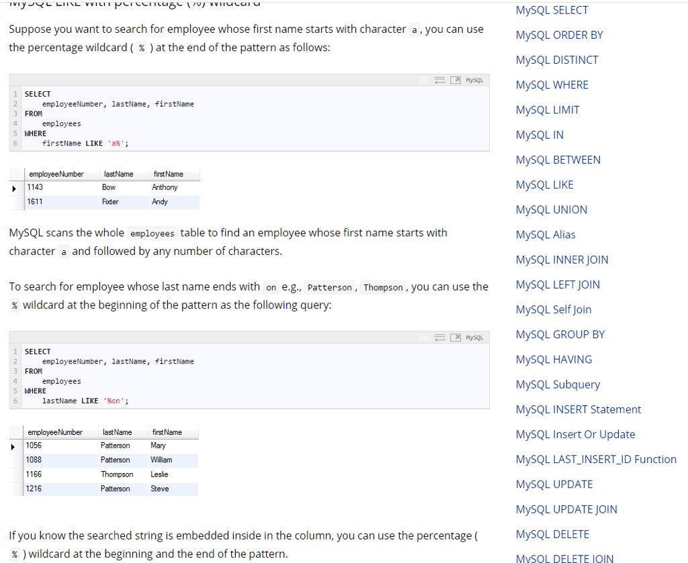The height and width of the screenshot is (563, 688).
Task: Click the WHERE keyword in second query
Action: (x=35, y=391)
